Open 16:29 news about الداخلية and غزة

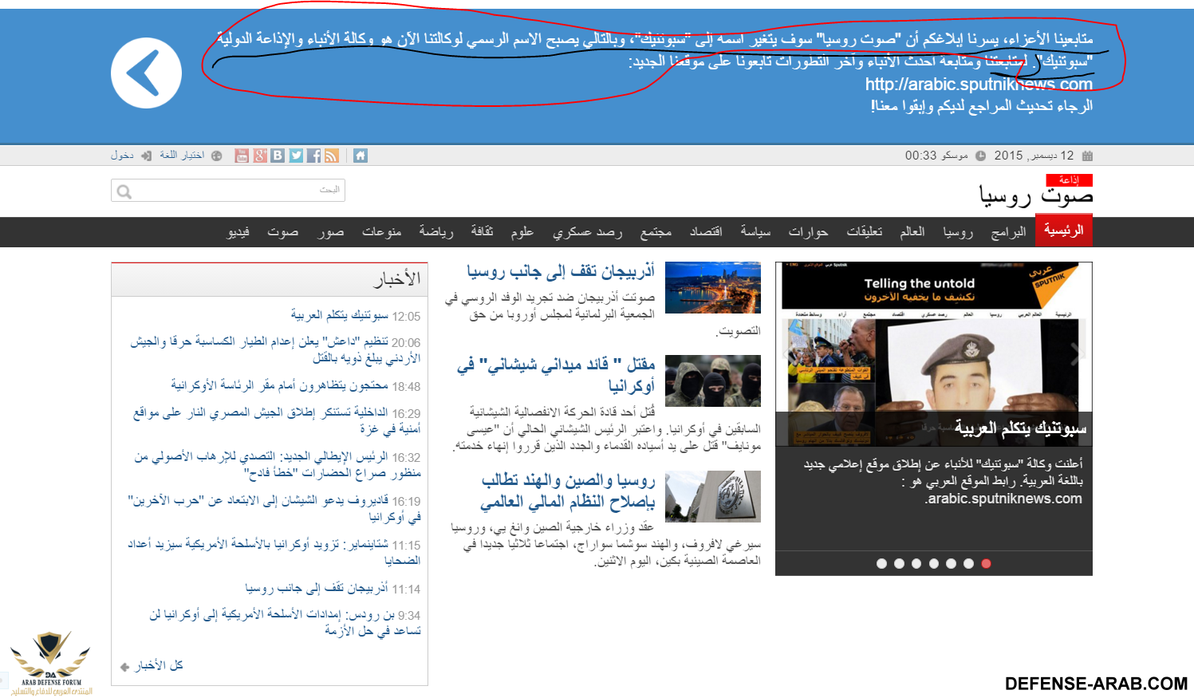click(x=276, y=420)
